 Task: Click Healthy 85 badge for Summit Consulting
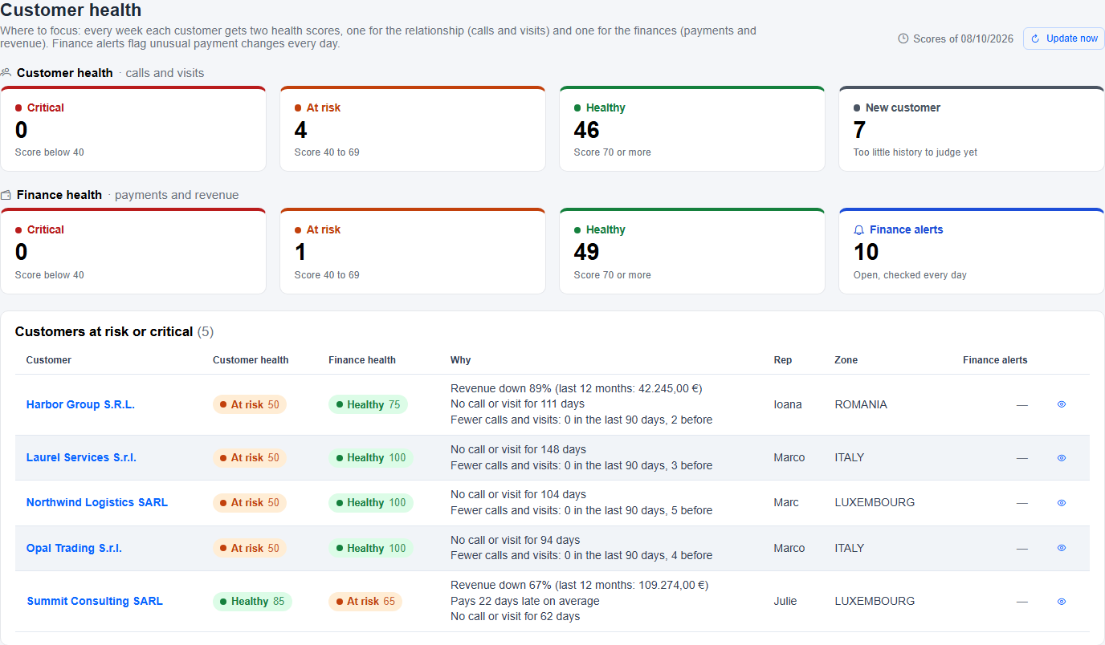click(252, 601)
